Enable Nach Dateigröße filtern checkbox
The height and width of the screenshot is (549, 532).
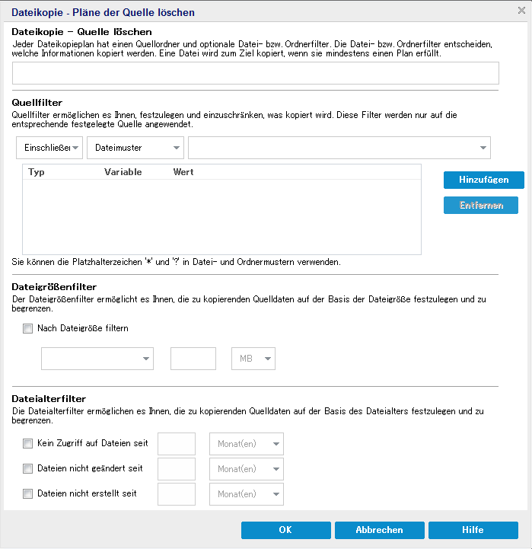28,329
